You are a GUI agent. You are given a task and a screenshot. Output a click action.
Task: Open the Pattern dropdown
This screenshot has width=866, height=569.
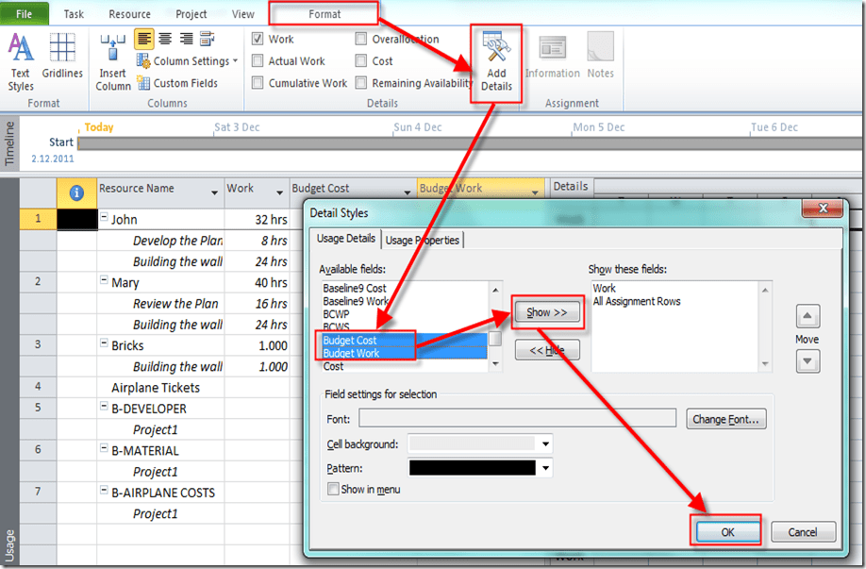click(544, 467)
